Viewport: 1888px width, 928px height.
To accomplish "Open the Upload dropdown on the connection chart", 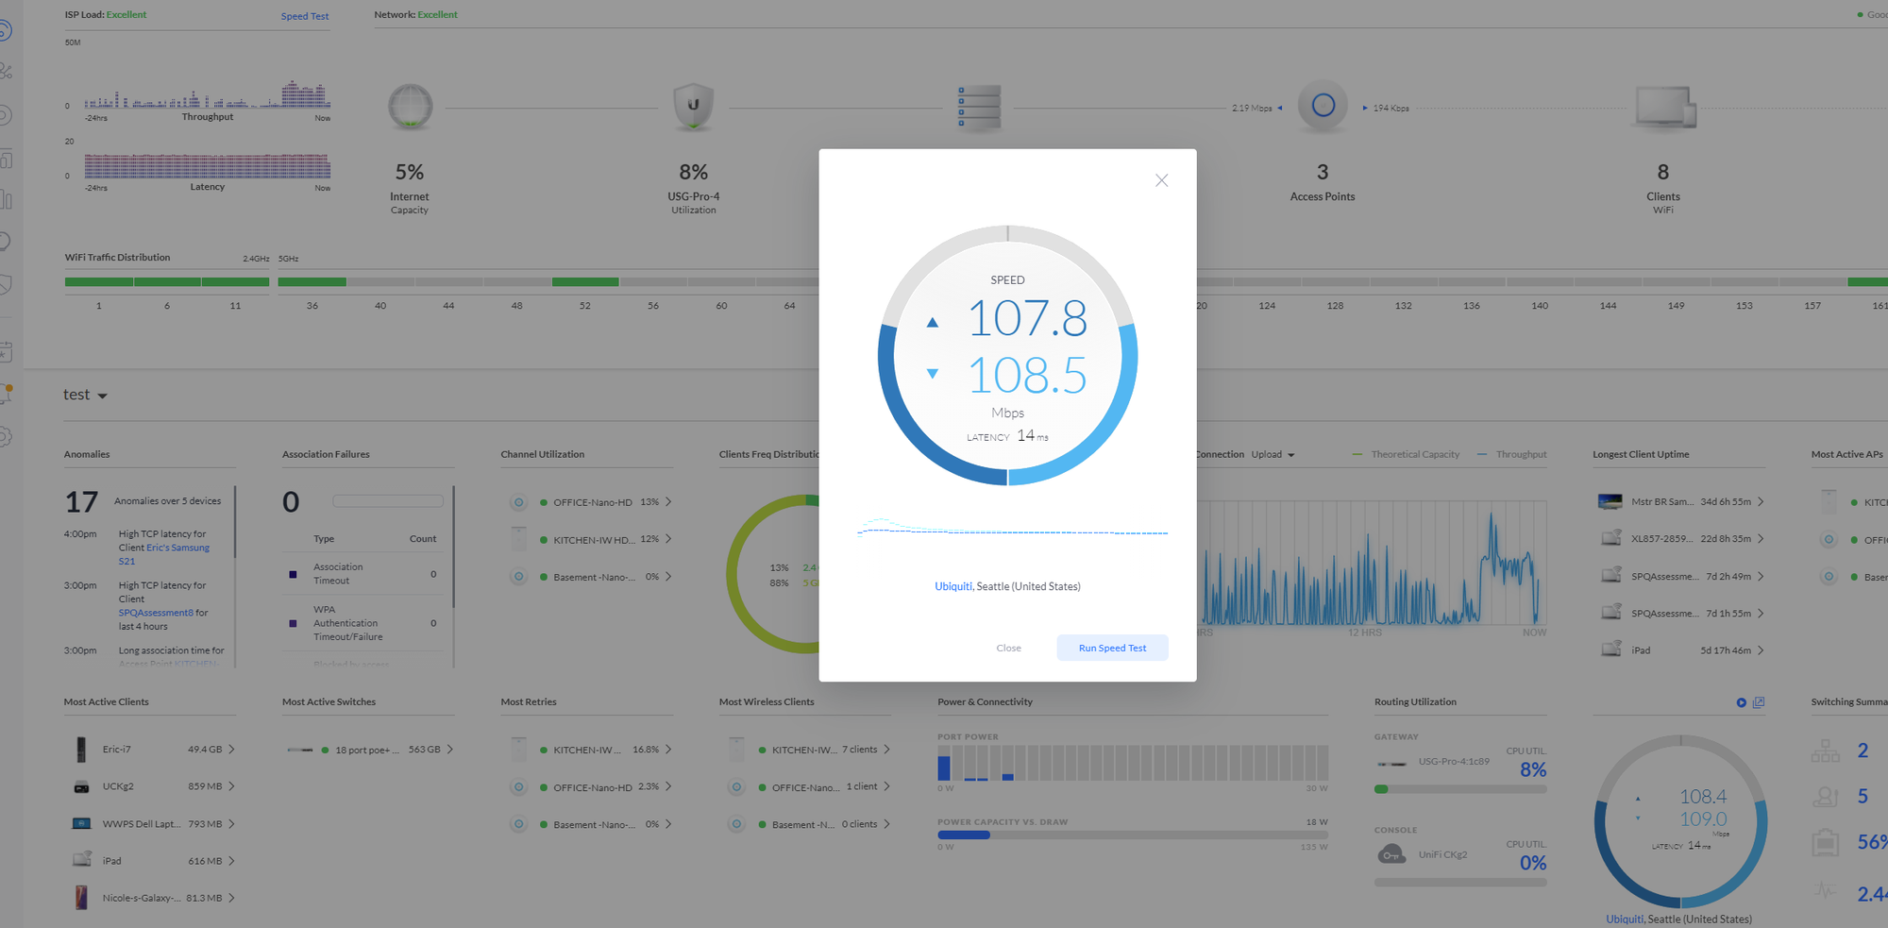I will point(1273,455).
